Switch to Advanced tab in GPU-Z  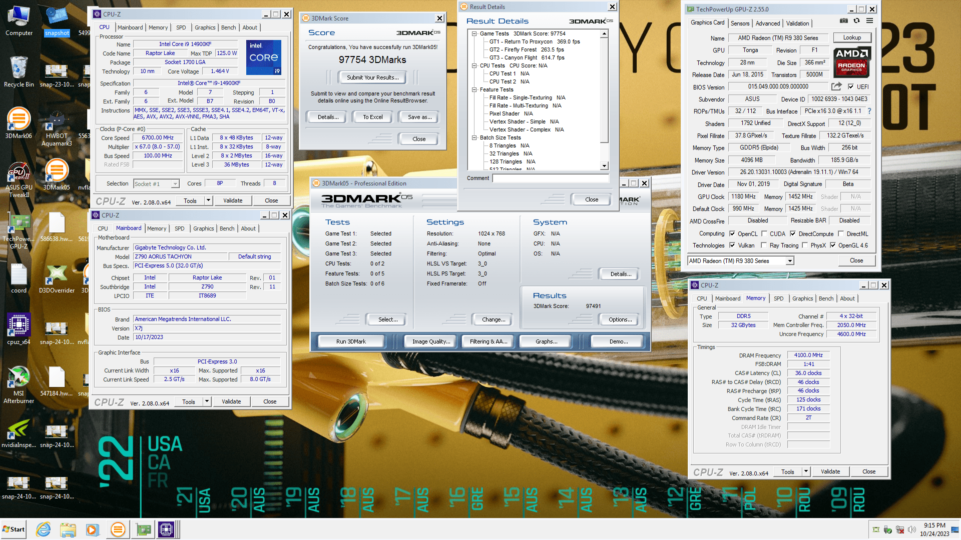coord(767,23)
